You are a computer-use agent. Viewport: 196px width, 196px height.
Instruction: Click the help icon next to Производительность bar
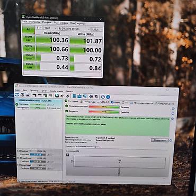click(173, 109)
